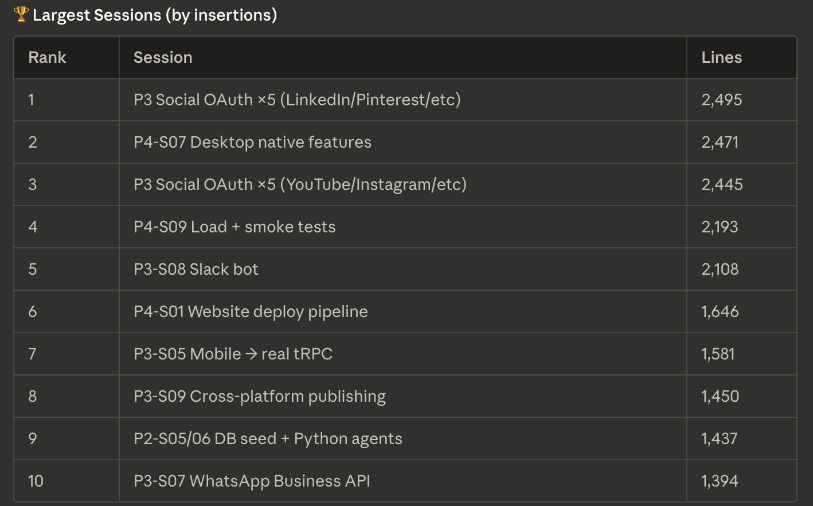Click the P4-S01 Website deploy pipeline entry
Screen dimensions: 813x506
251,311
